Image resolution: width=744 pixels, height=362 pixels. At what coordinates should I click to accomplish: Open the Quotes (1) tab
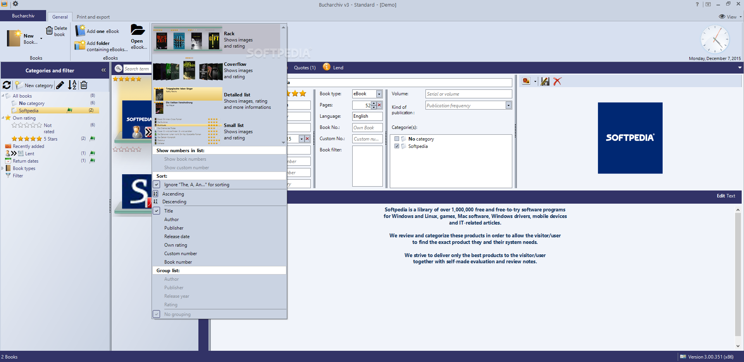pos(305,67)
